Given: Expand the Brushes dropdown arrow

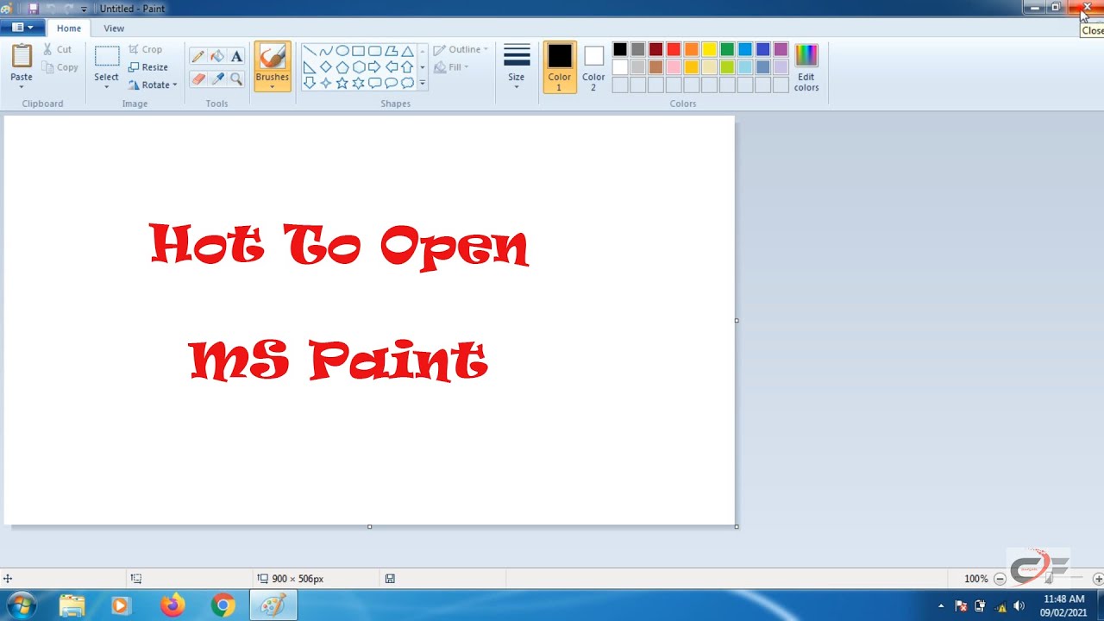Looking at the screenshot, I should click(x=273, y=87).
